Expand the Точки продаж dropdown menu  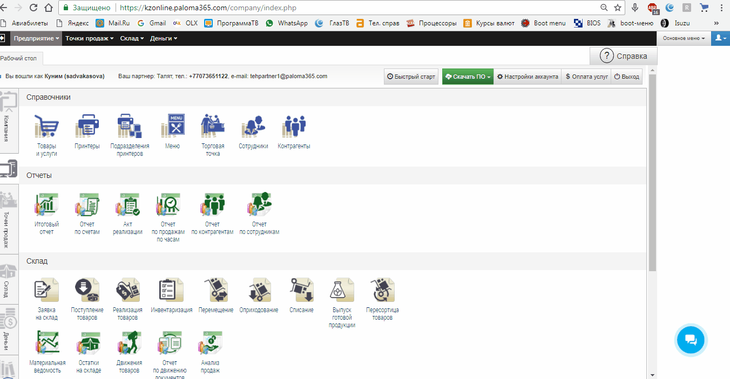(x=90, y=38)
